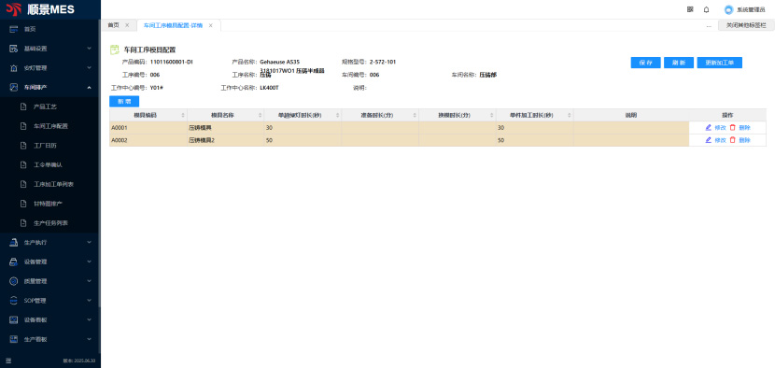Switch to the 首页 tab
Screen dimensions: 775x368
[x=113, y=25]
